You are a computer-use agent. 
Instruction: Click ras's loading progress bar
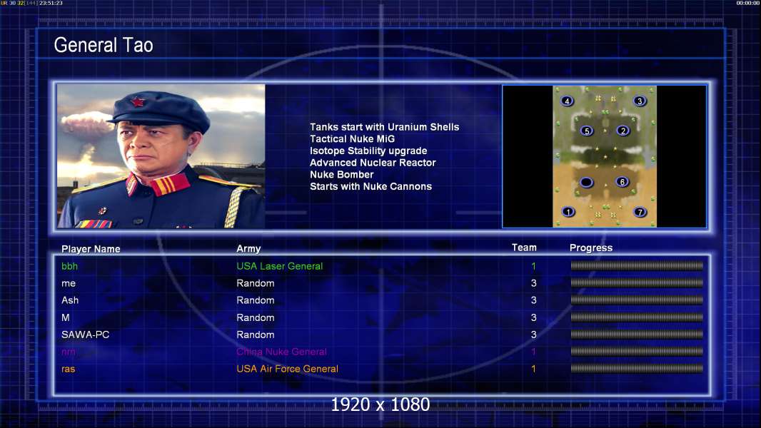[x=637, y=368]
